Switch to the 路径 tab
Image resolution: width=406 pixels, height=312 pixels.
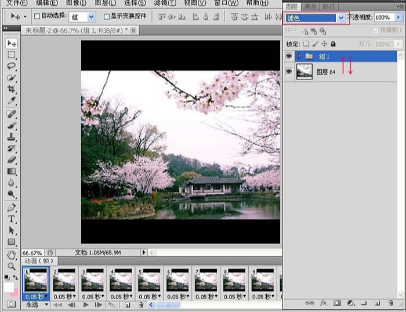point(329,6)
